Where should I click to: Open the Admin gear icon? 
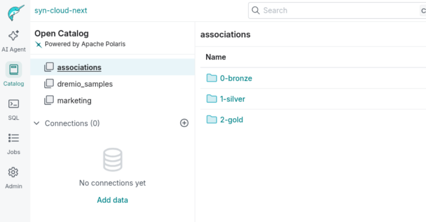13,173
